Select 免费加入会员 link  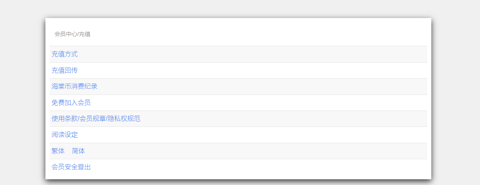pos(71,103)
